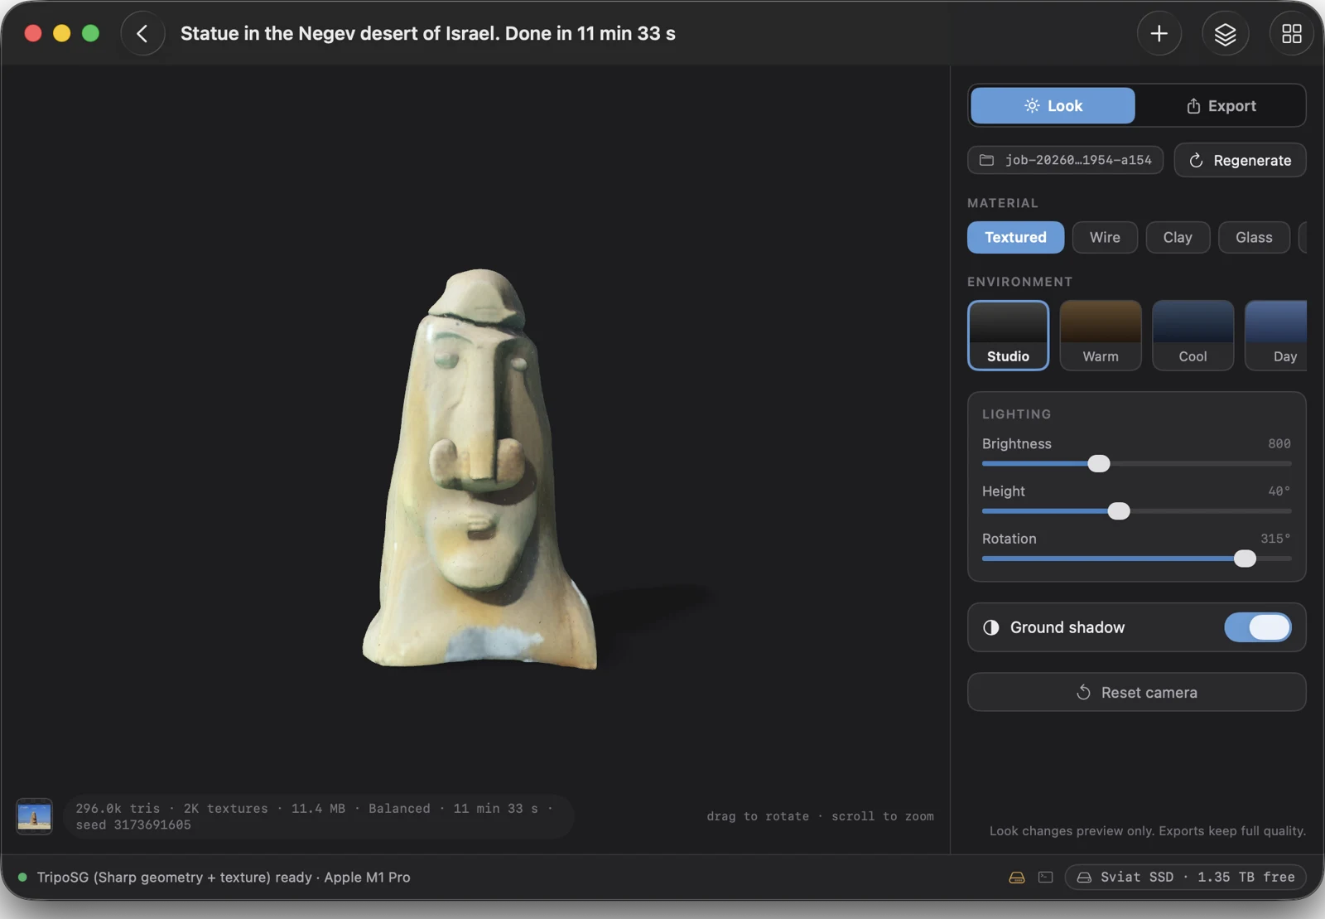
Task: Click the Rotation slider track
Action: [1136, 559]
